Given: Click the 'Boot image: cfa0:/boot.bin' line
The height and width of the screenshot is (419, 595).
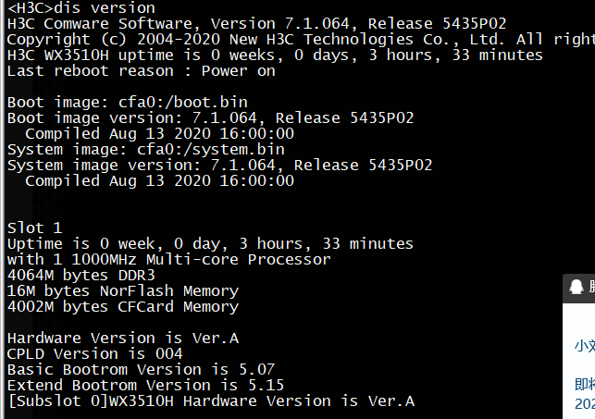Looking at the screenshot, I should pos(127,102).
